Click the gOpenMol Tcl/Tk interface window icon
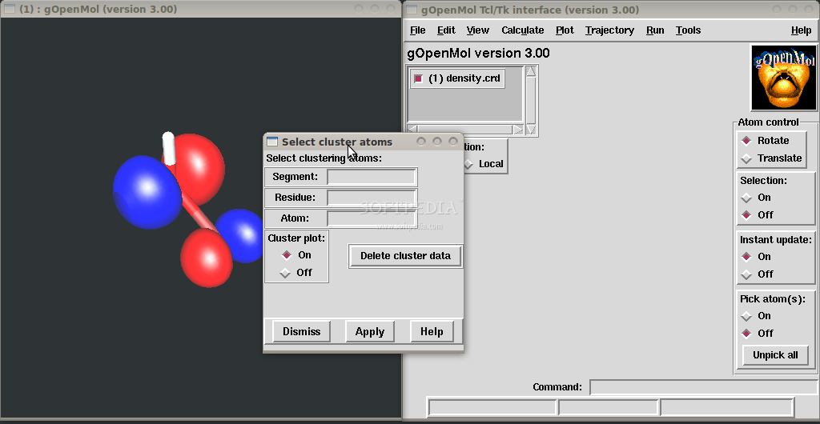Viewport: 820px width, 424px height. [x=412, y=10]
